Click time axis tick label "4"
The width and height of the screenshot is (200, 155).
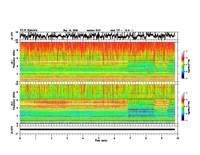83,138
